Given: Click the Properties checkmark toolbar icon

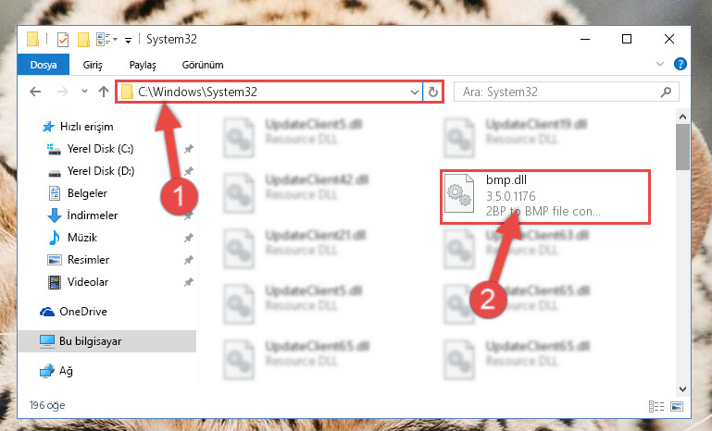Looking at the screenshot, I should 63,40.
